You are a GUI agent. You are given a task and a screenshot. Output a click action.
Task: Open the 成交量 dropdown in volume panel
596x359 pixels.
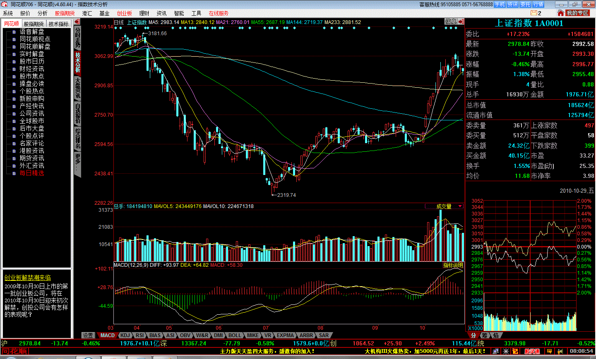(444, 206)
